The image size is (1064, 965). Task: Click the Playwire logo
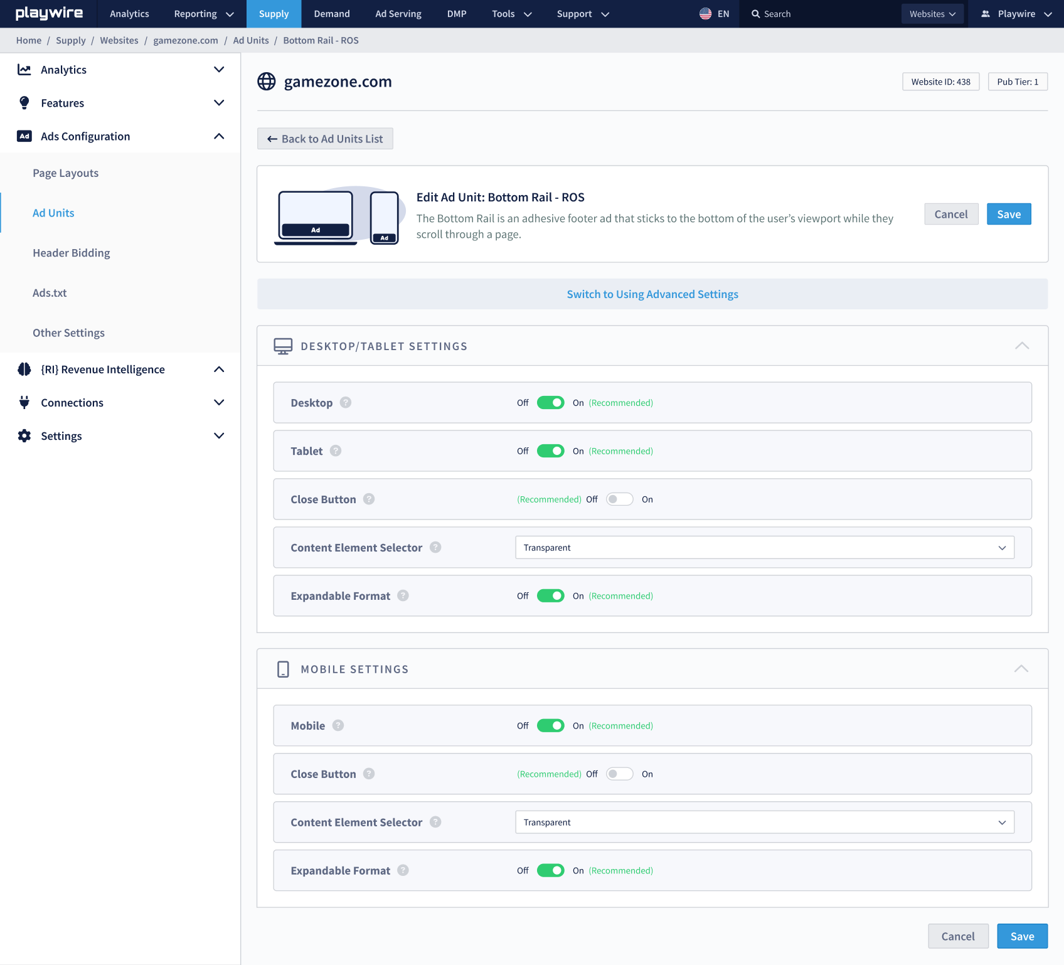coord(49,13)
